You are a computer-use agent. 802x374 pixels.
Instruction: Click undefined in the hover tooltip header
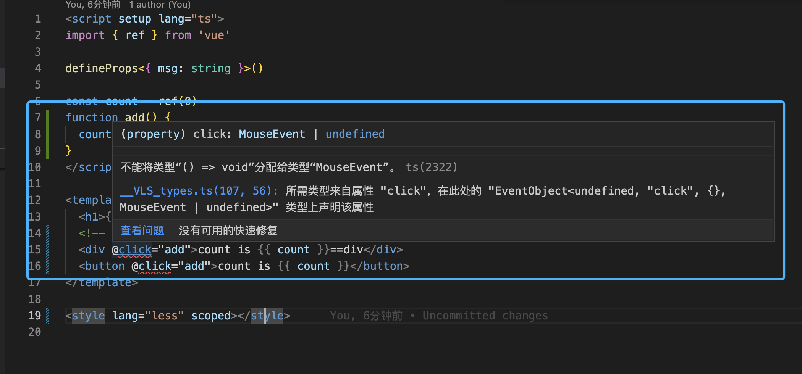point(355,134)
